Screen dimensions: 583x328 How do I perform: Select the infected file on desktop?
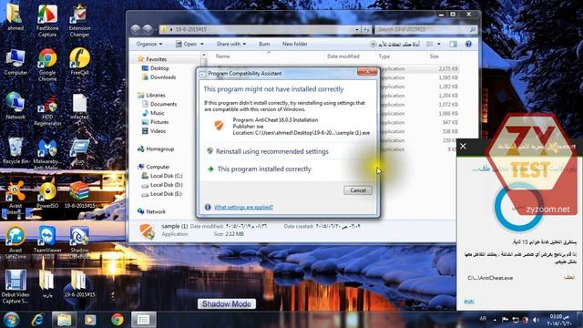point(79,107)
